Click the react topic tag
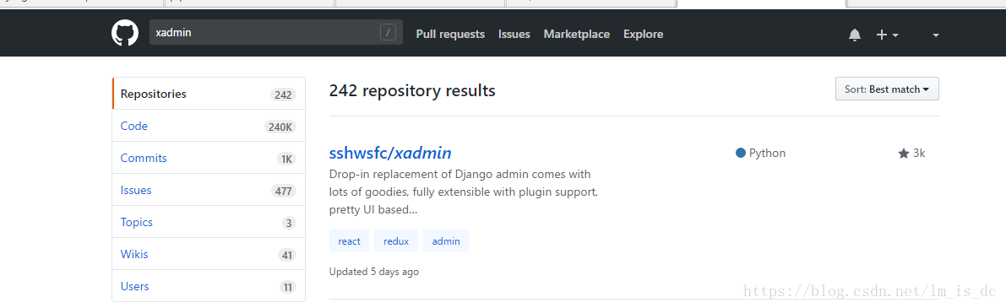 [349, 240]
